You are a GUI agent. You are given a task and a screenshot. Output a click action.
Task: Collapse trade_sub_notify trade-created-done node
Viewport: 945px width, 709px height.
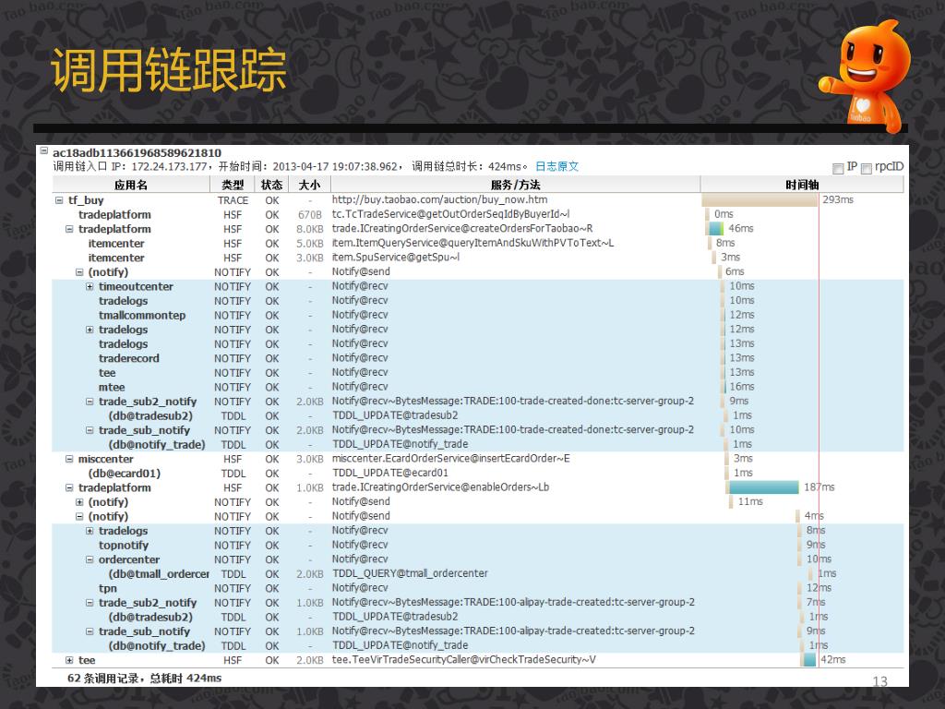coord(90,430)
